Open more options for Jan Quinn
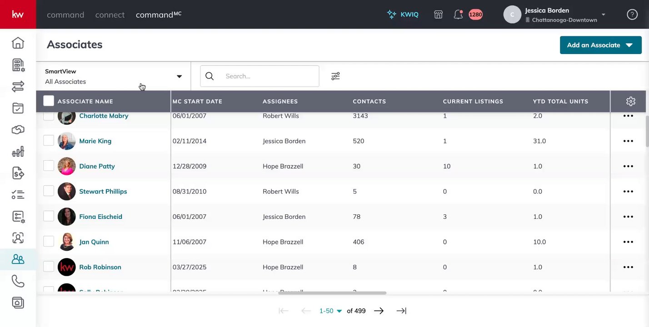This screenshot has height=327, width=649. pyautogui.click(x=628, y=242)
